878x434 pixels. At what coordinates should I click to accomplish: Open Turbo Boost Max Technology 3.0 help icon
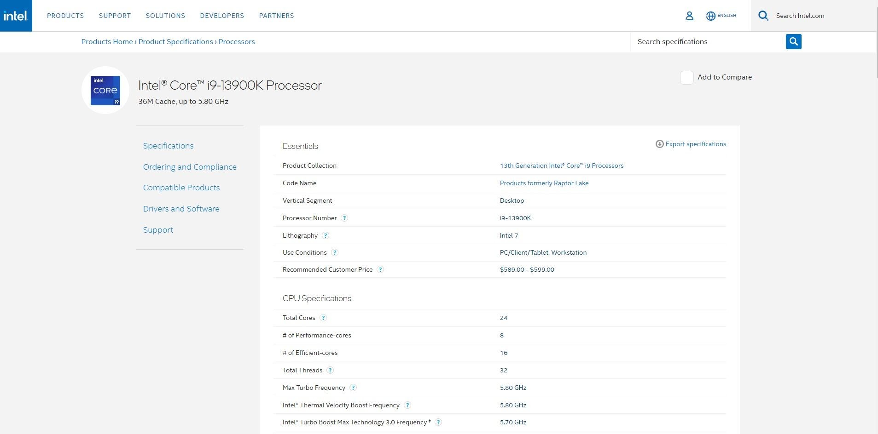coord(438,422)
